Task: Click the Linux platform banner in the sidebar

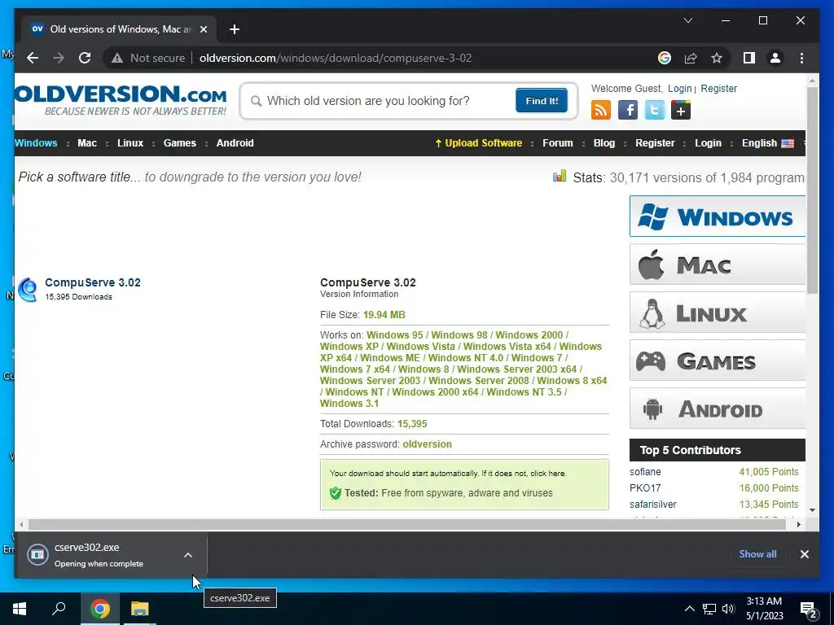Action: (717, 313)
